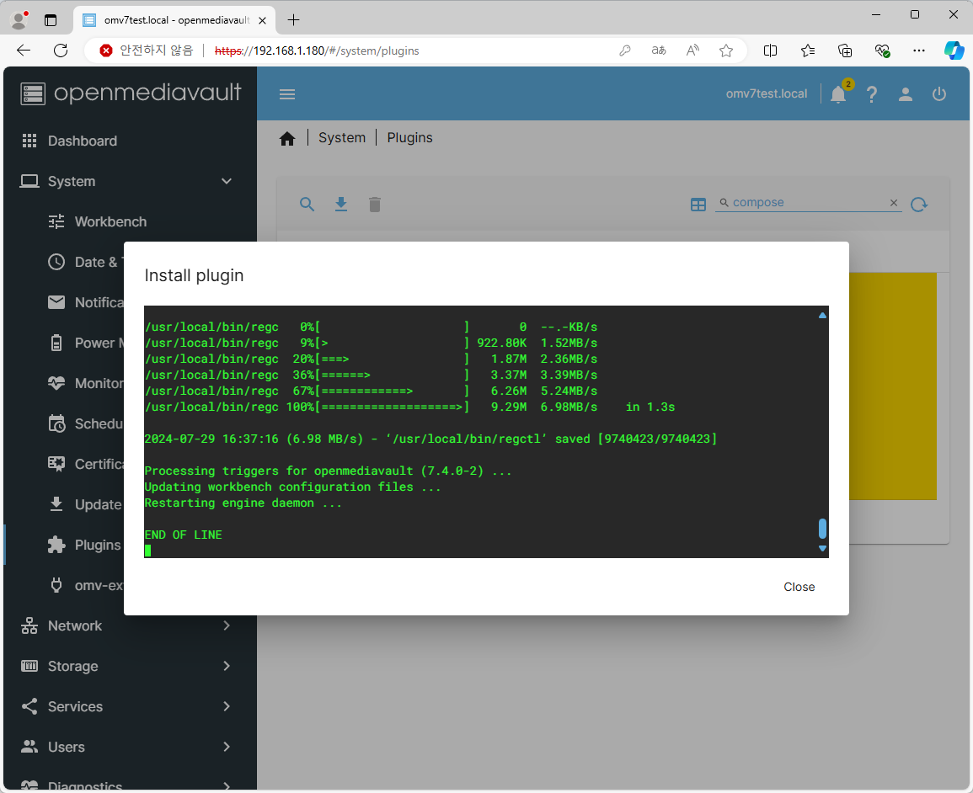Click the browser profile avatar
The width and height of the screenshot is (973, 793).
(x=19, y=20)
